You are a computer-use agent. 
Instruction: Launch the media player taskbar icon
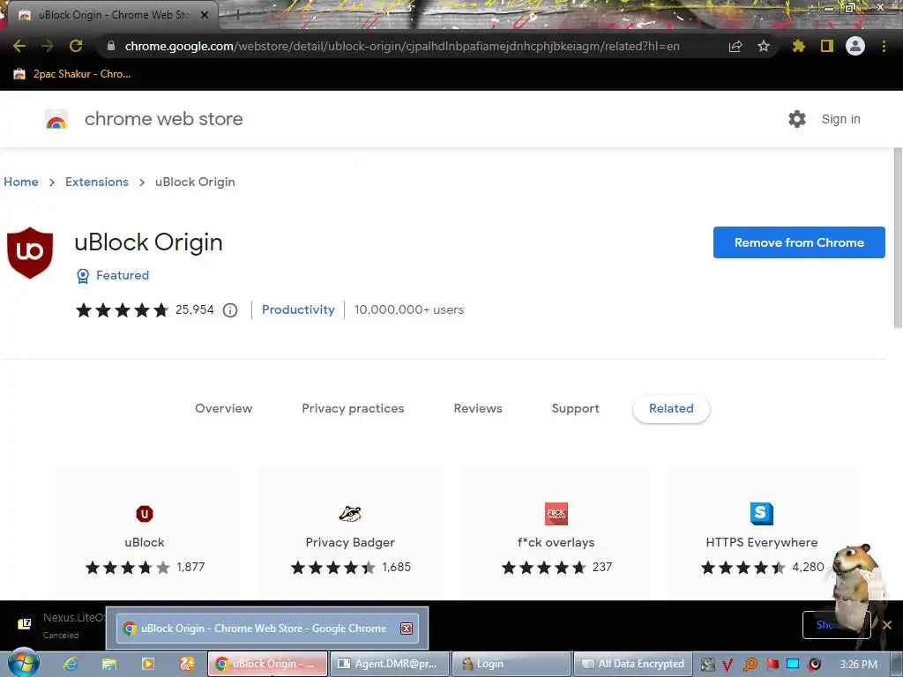[x=147, y=664]
